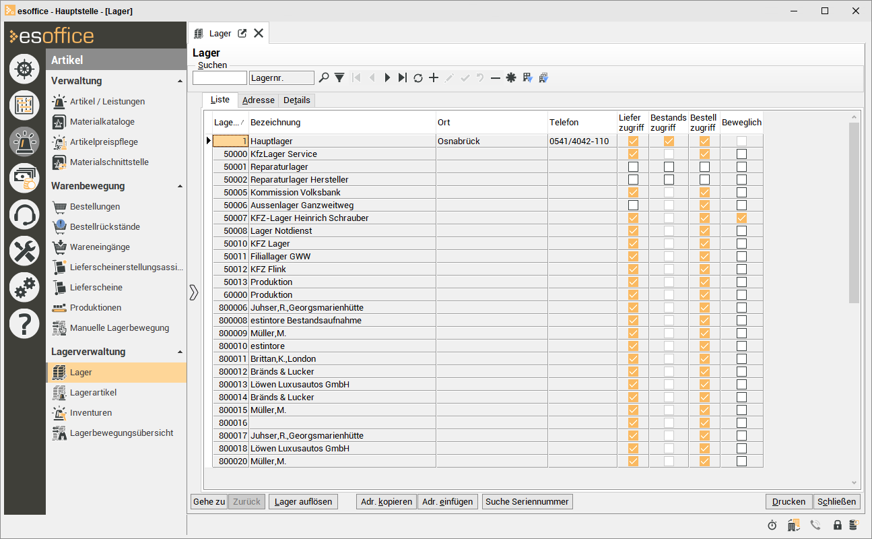872x539 pixels.
Task: Click the table filter icon in toolbar
Action: tap(527, 78)
